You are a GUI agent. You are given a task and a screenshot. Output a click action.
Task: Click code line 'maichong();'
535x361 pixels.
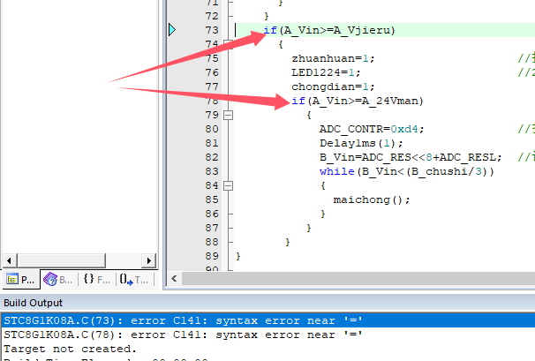coord(372,199)
